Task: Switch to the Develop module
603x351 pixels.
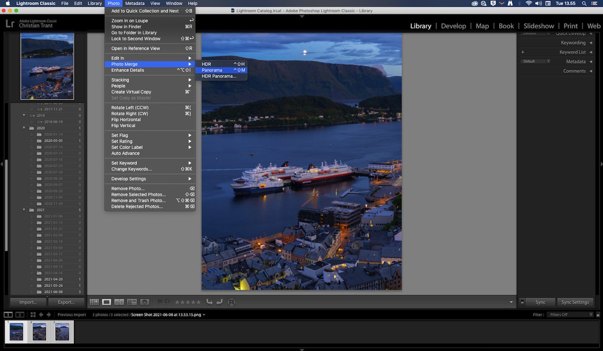Action: pyautogui.click(x=453, y=26)
